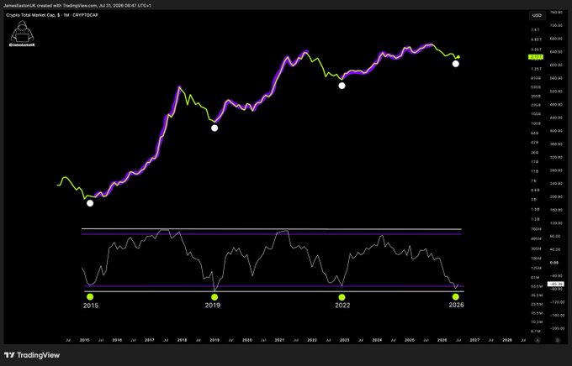Open the chart settings gear icon
This screenshot has height=366, width=572.
558,340
